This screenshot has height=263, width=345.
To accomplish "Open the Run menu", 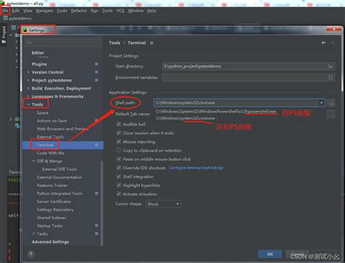I will click(95, 11).
